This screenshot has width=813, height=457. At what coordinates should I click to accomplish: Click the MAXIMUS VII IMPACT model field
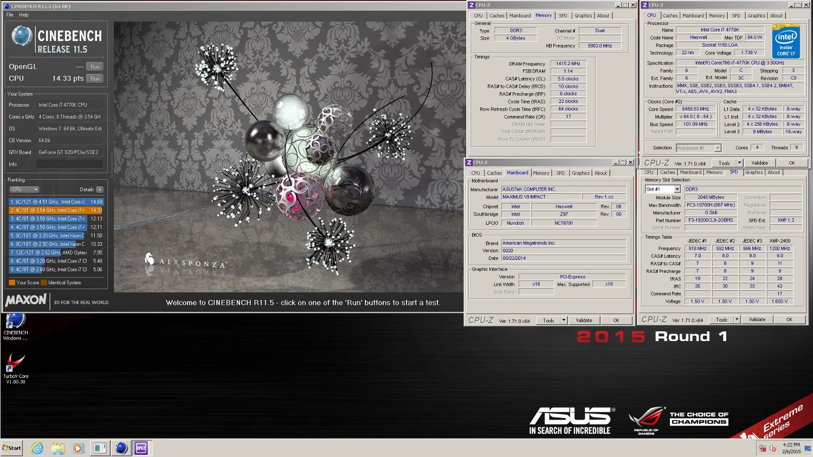(x=541, y=197)
